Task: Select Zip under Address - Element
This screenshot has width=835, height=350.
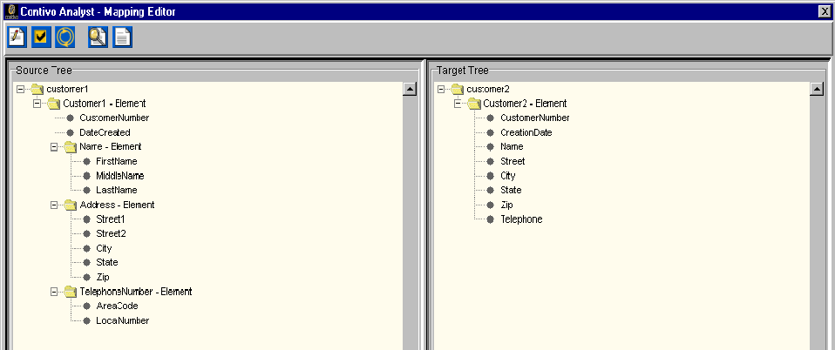Action: click(102, 277)
